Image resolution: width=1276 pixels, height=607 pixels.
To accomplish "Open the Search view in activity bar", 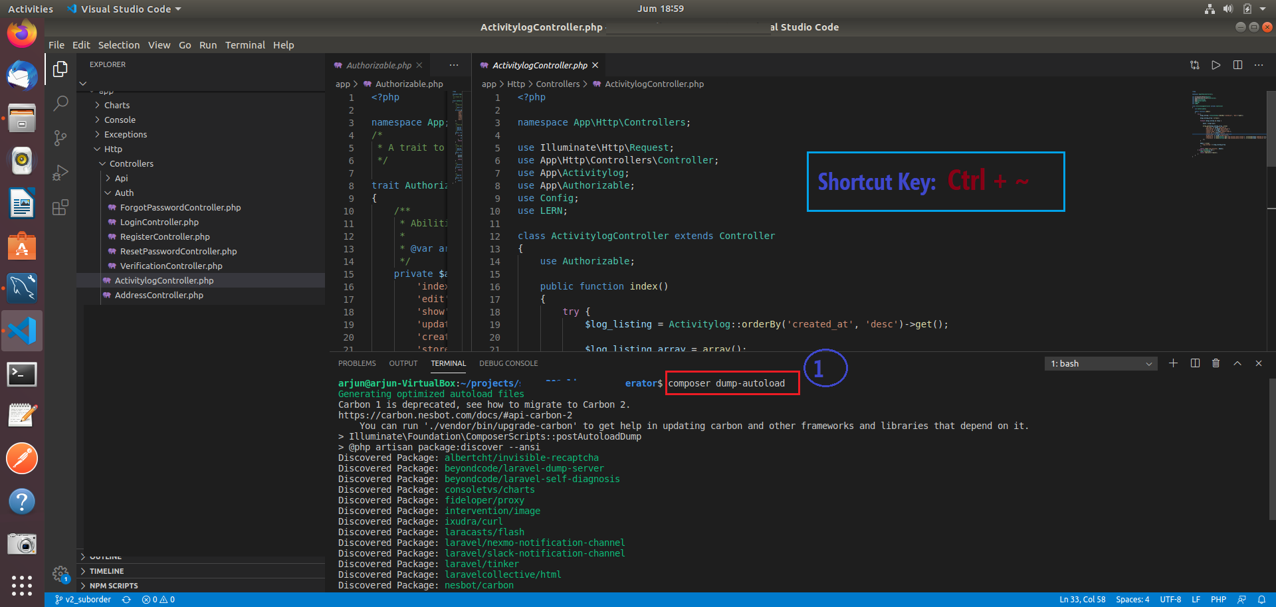I will tap(60, 103).
